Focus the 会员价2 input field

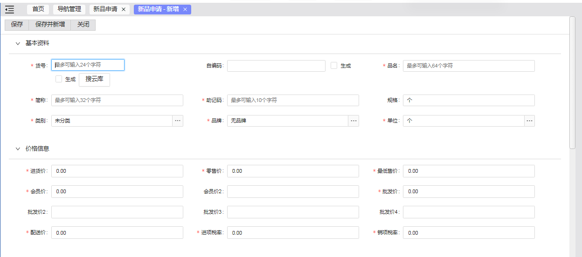coord(293,191)
